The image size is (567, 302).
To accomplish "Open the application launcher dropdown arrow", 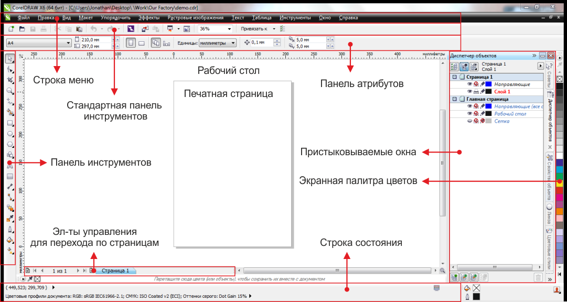I will (178, 29).
